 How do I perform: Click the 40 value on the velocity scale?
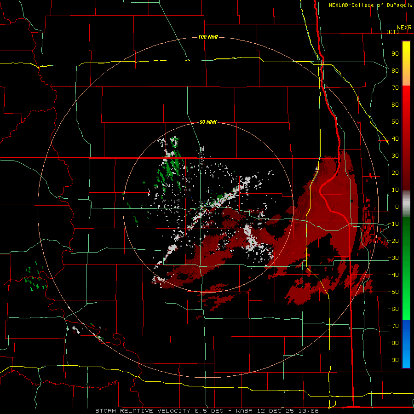click(395, 138)
